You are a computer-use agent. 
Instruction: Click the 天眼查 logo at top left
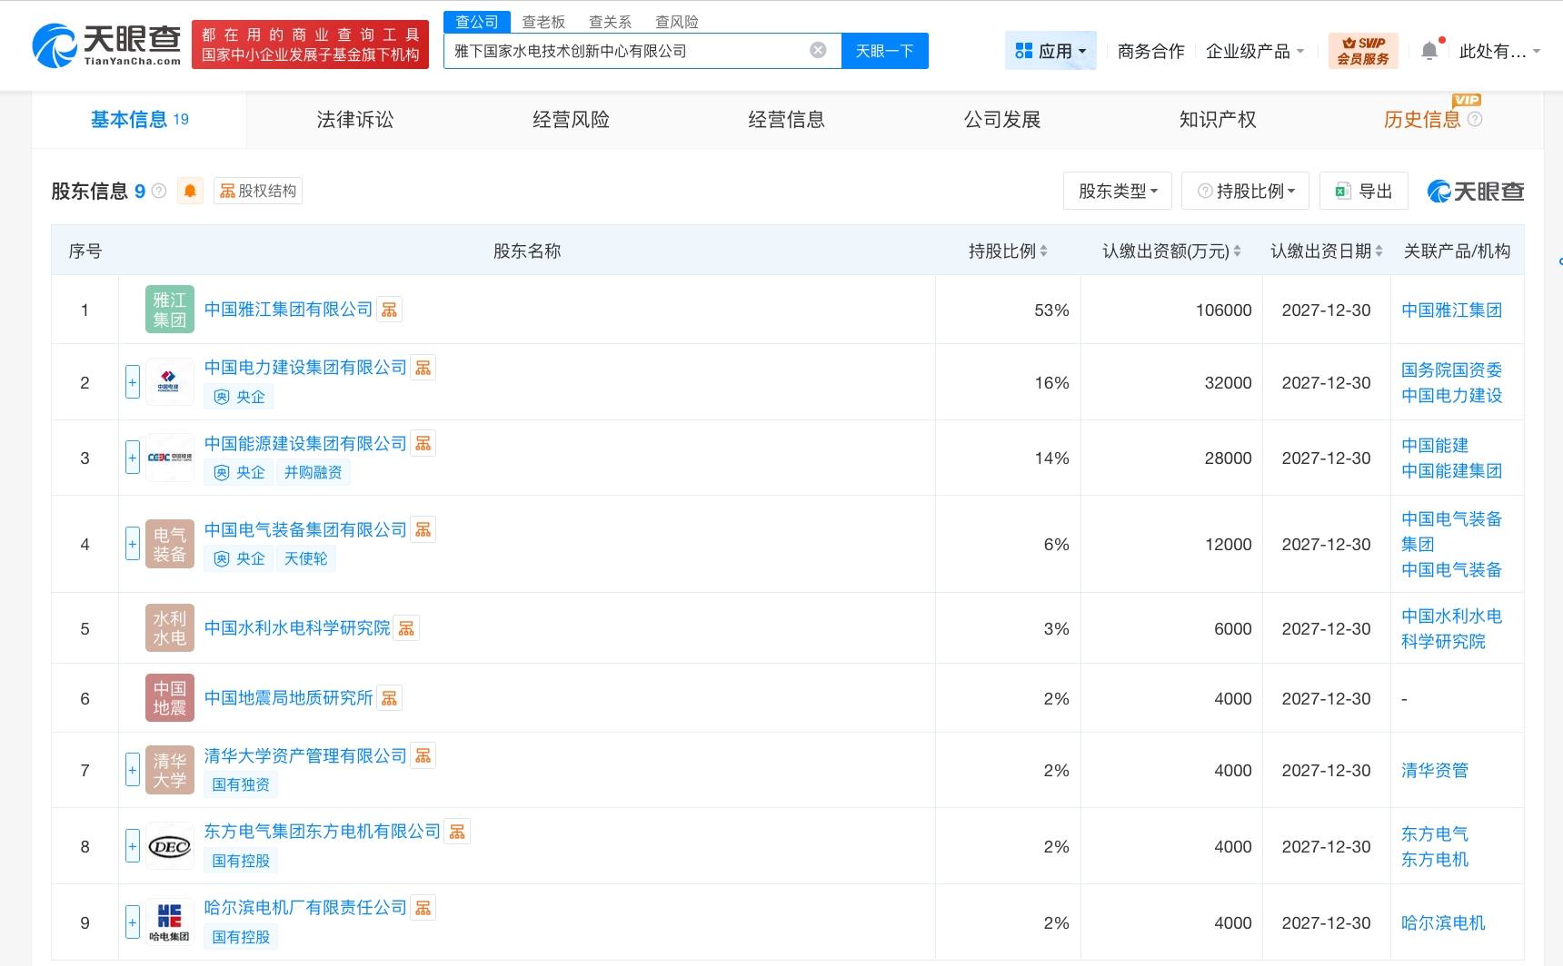(107, 44)
